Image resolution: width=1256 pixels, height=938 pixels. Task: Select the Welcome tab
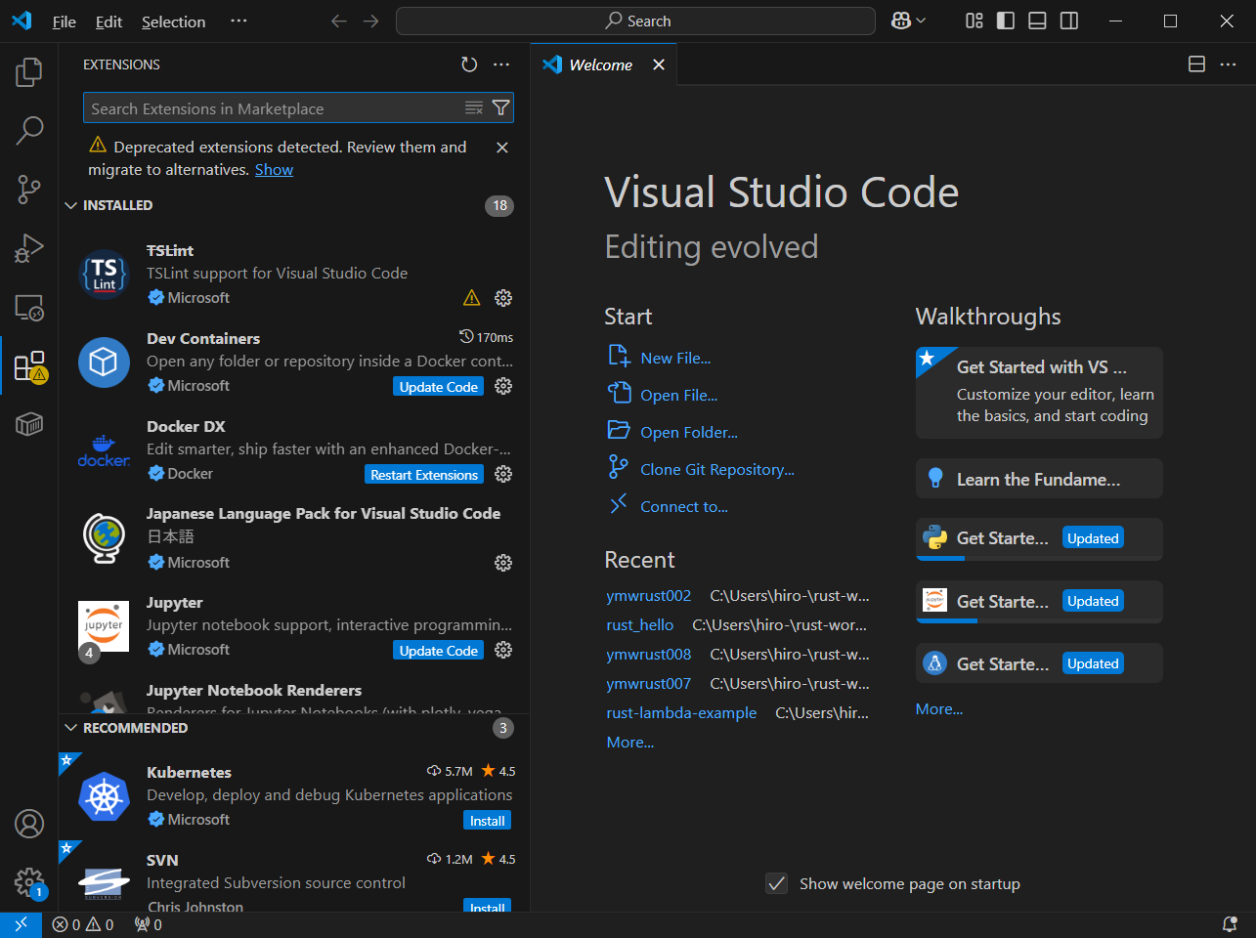pyautogui.click(x=600, y=64)
